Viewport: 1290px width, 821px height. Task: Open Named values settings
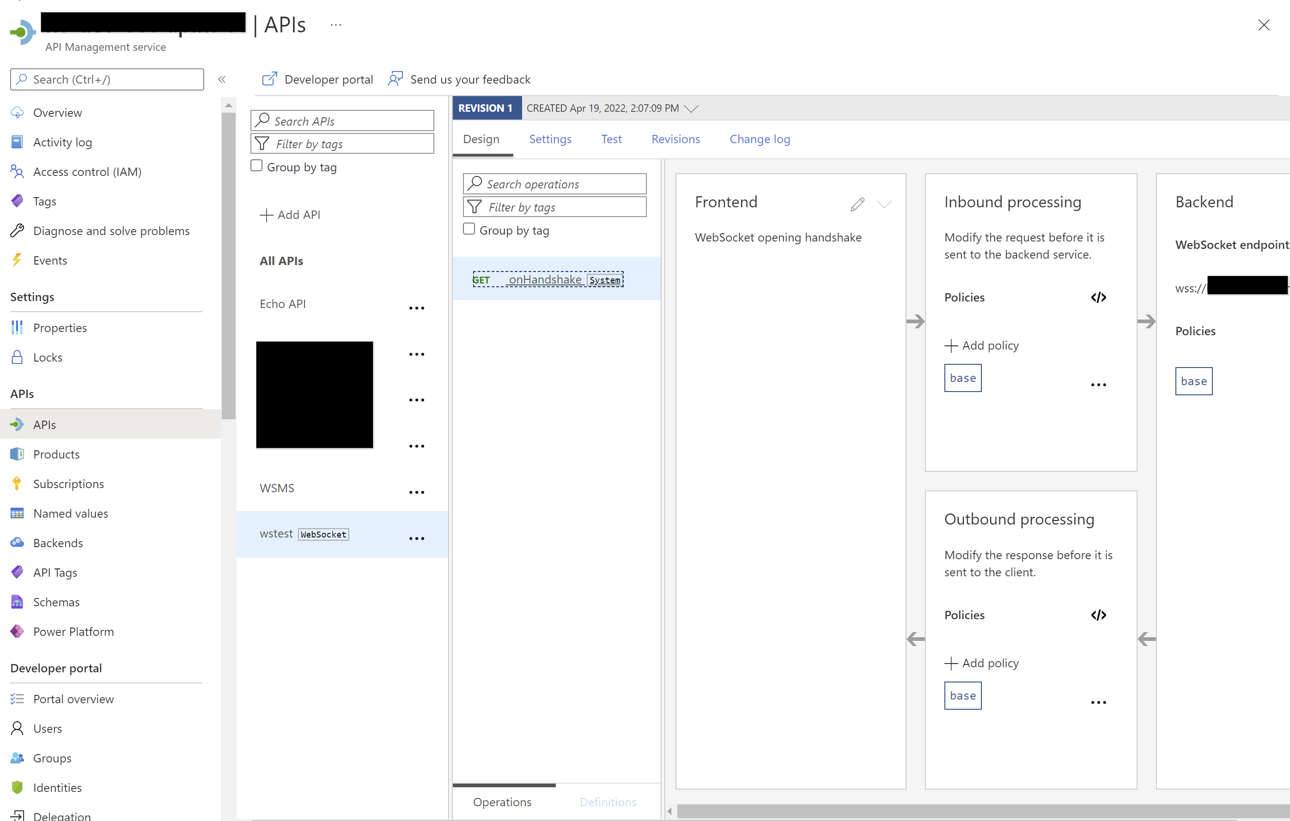click(x=70, y=513)
